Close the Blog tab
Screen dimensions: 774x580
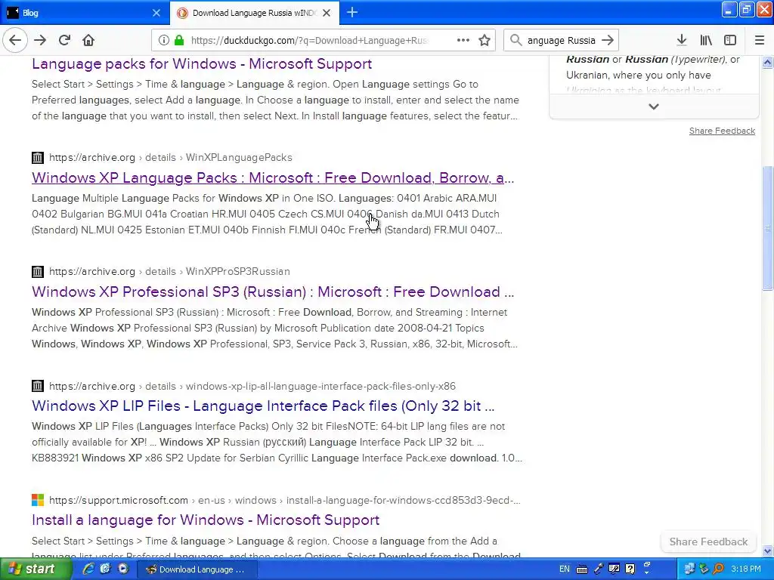click(156, 13)
